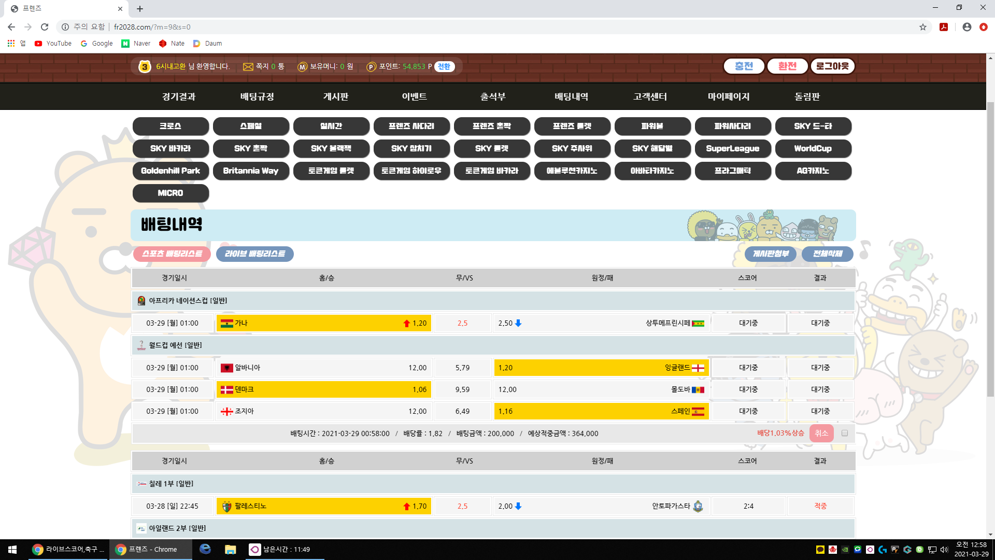Open File Explorer from the taskbar
This screenshot has width=995, height=560.
click(230, 549)
